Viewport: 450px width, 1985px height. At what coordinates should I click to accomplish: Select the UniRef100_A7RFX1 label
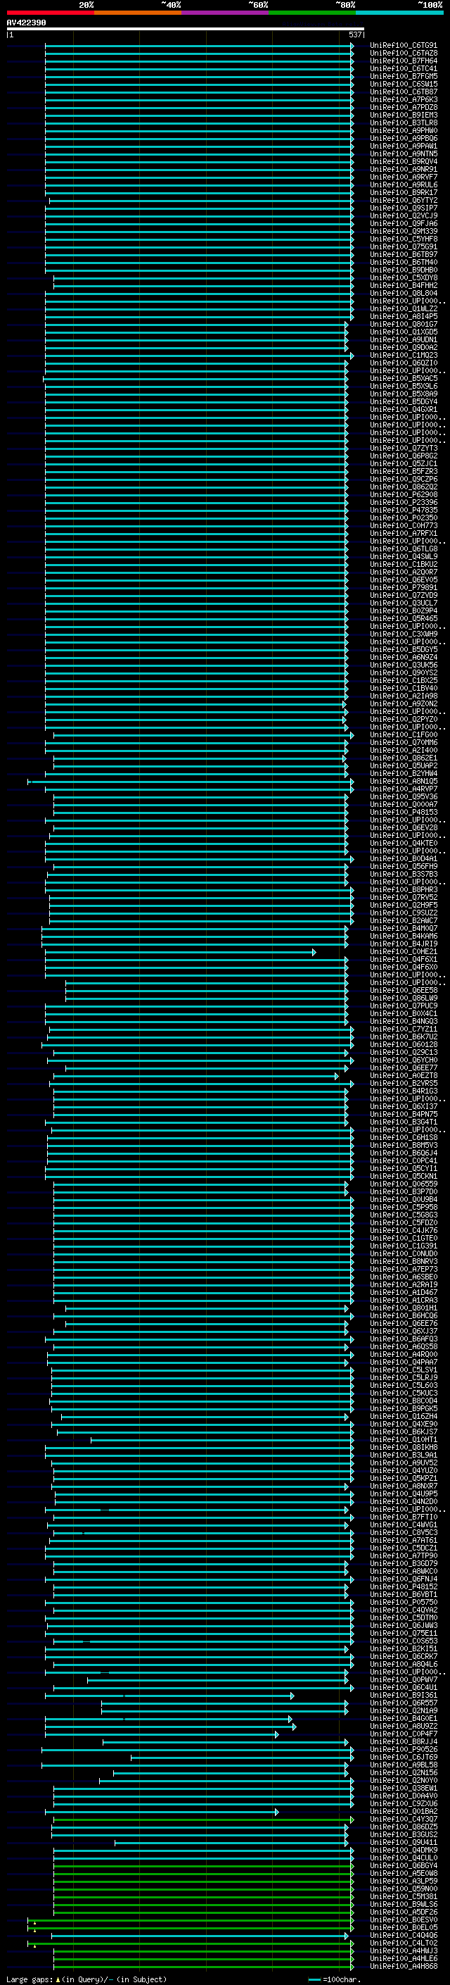point(404,533)
